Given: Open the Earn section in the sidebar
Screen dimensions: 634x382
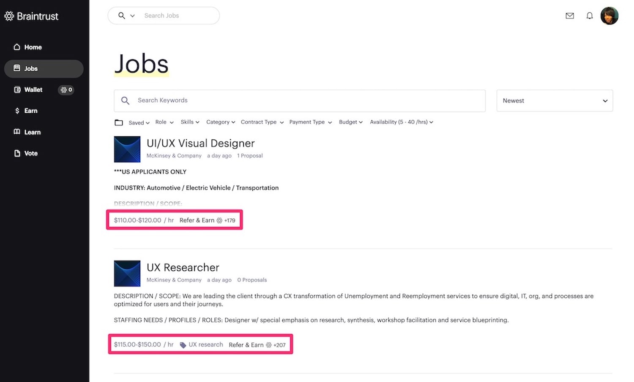Looking at the screenshot, I should 26,111.
